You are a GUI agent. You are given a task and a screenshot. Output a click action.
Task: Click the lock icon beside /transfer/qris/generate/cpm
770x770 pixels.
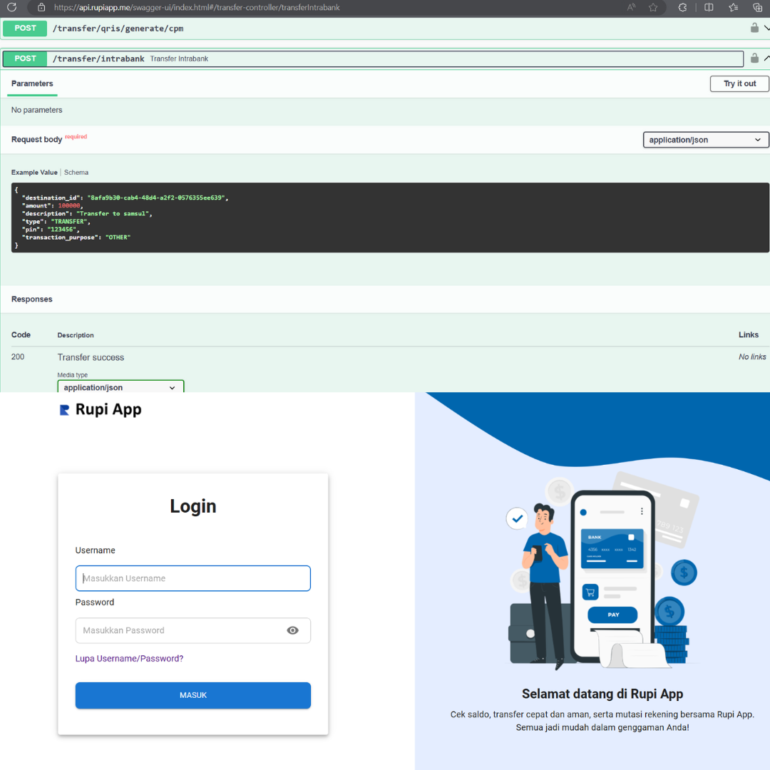754,28
